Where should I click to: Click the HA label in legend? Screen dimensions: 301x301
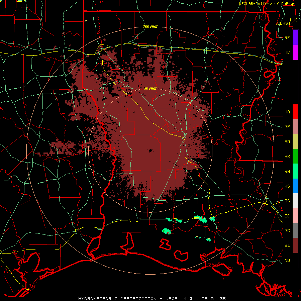click(287, 112)
